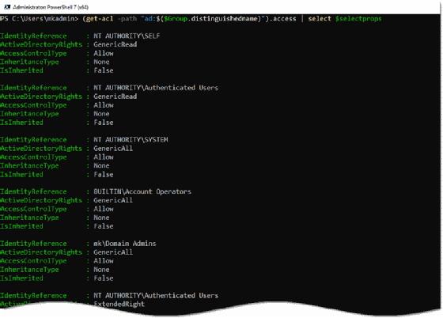Click the $Group variable in the command line
The image size is (443, 318).
[176, 19]
